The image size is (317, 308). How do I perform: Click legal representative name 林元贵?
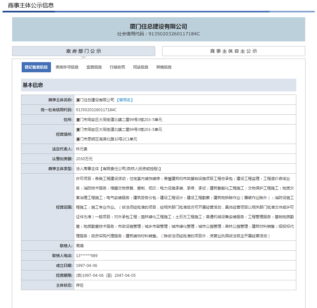[x=82, y=149]
